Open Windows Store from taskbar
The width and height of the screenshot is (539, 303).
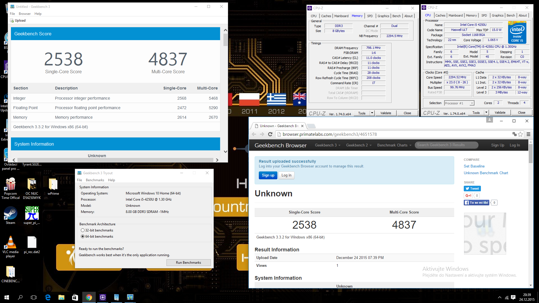[x=75, y=297]
